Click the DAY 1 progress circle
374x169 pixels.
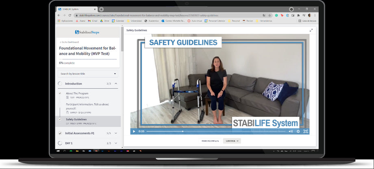pyautogui.click(x=60, y=143)
